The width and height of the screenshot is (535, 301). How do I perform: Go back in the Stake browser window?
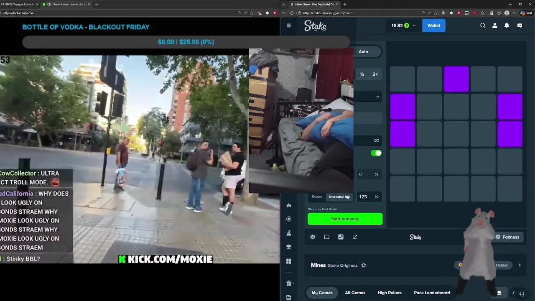[x=284, y=13]
